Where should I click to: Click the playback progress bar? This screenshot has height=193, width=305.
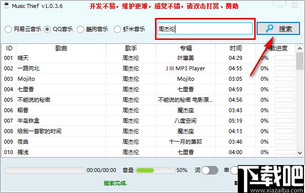(x=45, y=170)
